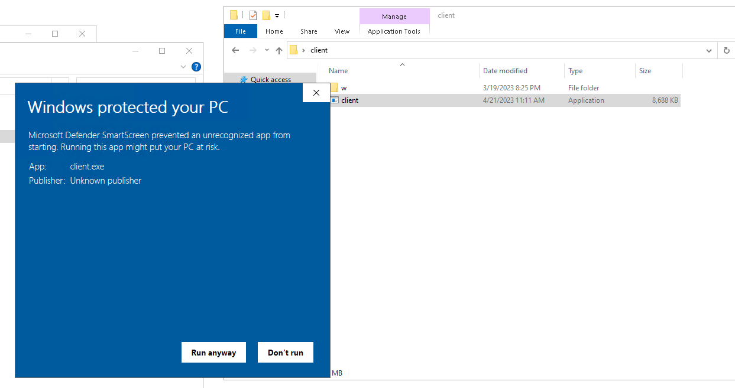Click the folder icon in Explorer title bar

point(234,15)
